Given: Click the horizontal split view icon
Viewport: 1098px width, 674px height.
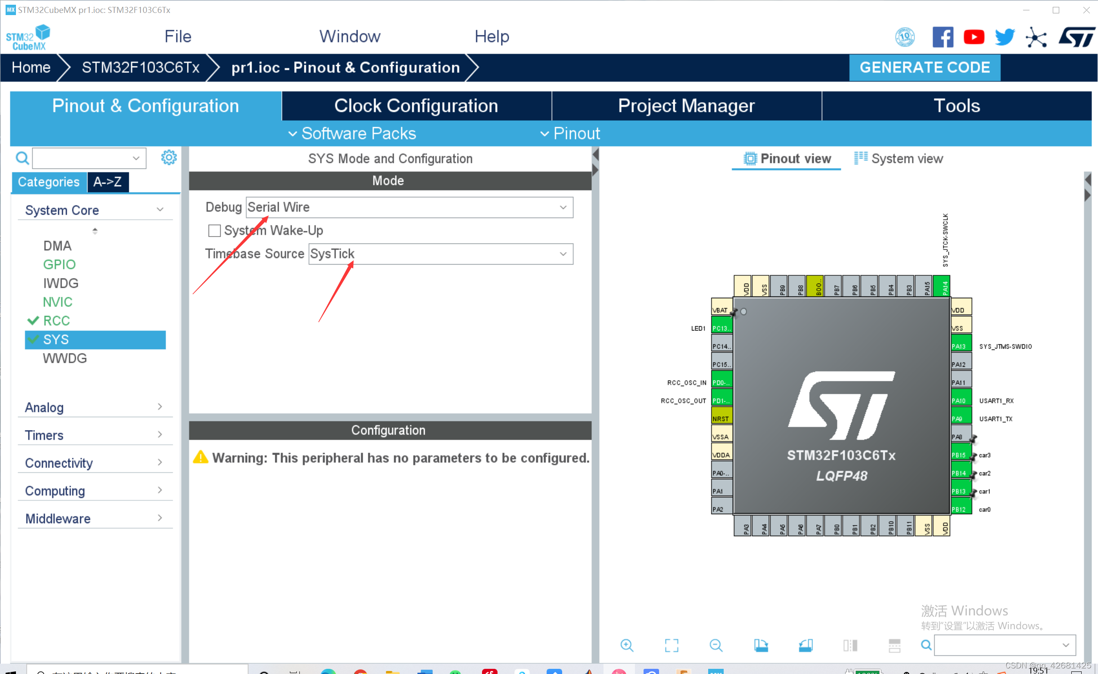Looking at the screenshot, I should (x=894, y=645).
